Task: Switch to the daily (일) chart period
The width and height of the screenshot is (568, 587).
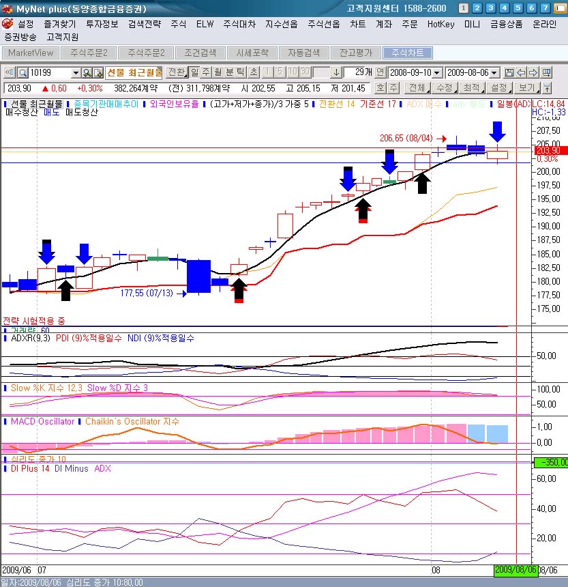Action: [x=195, y=72]
